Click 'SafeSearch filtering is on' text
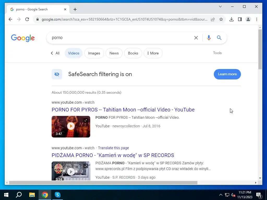The height and width of the screenshot is (200, 267). (100, 74)
